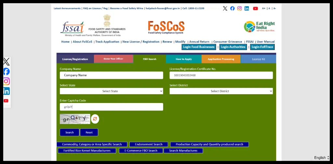Open the Instagram icon in top header

tap(240, 8)
